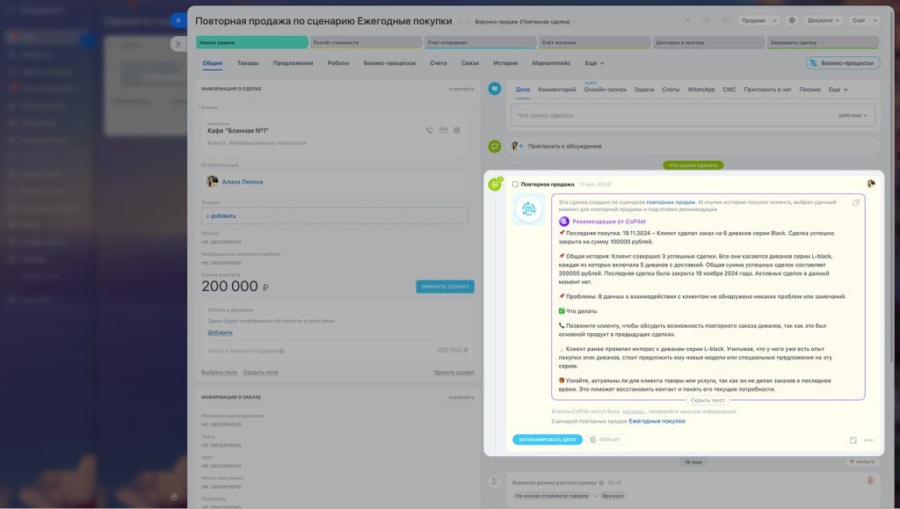Click the CoPilot robot avatar in the activity card

(x=529, y=209)
